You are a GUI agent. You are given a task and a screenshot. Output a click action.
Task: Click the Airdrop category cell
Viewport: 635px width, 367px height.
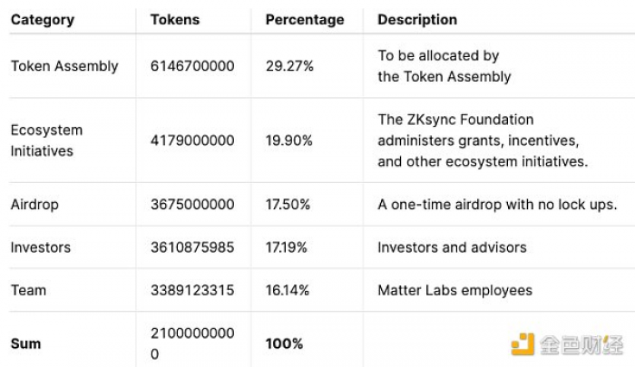pos(34,204)
